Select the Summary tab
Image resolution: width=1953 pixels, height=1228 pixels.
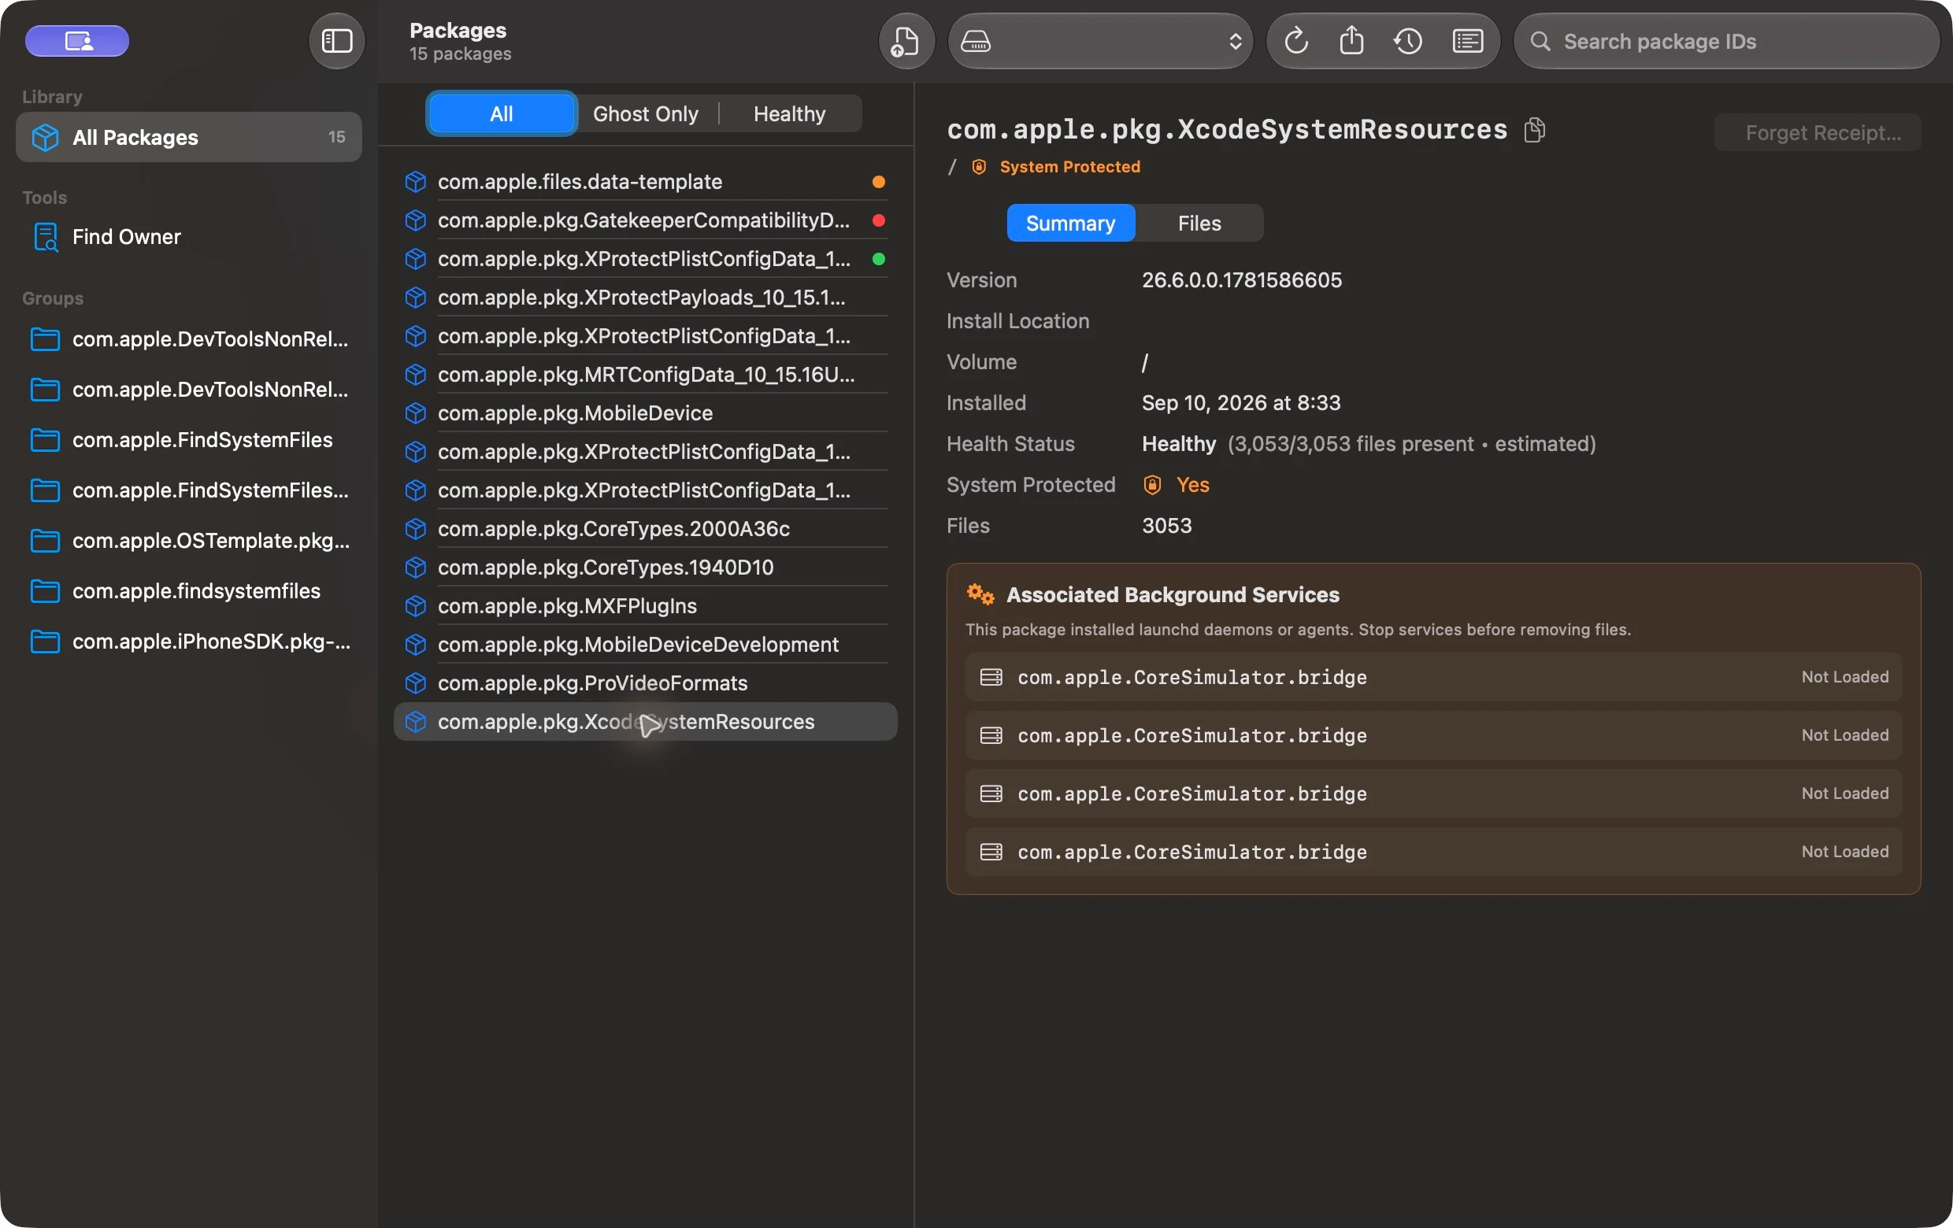point(1069,223)
